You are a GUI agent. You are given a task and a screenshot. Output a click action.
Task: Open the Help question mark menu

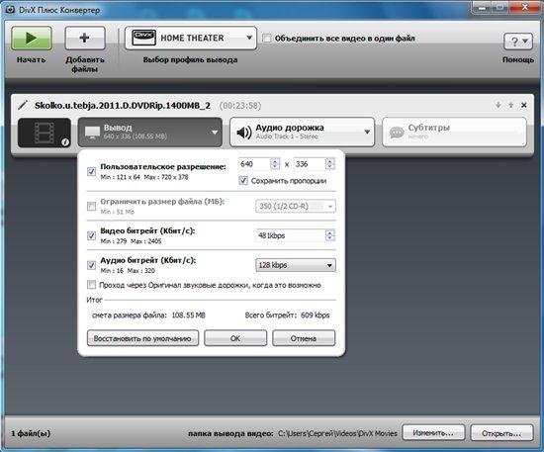coord(518,42)
